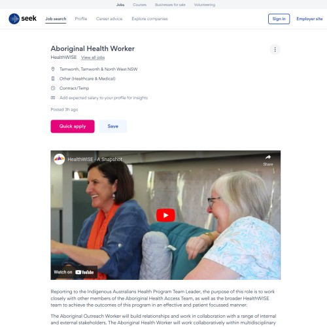
Task: Save this Aboriginal Health Worker job
Action: (x=112, y=126)
